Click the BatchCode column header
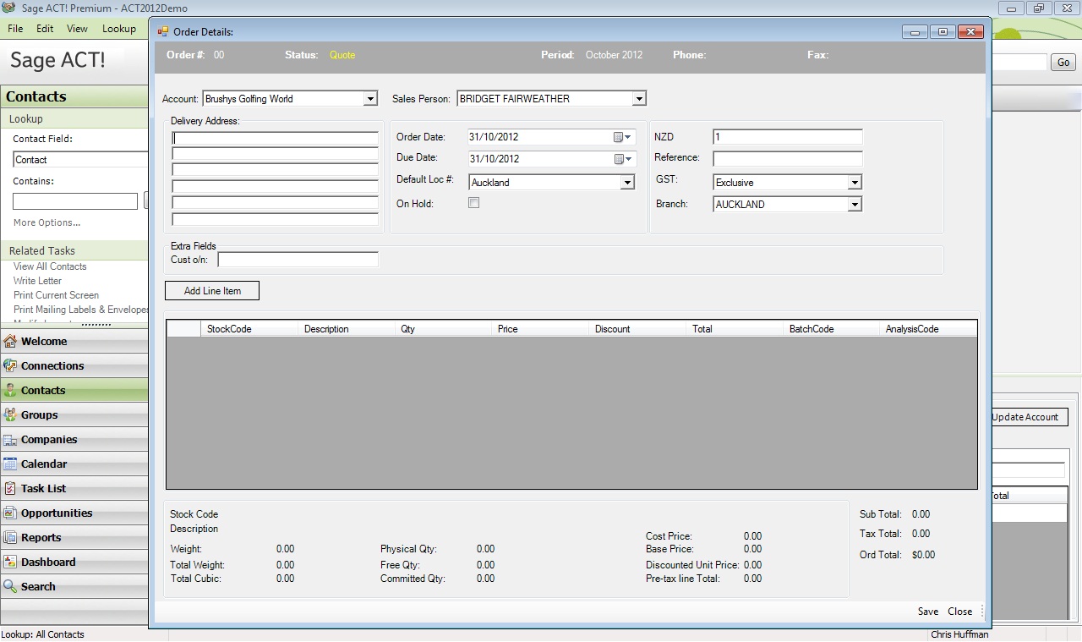The height and width of the screenshot is (642, 1082). point(832,329)
